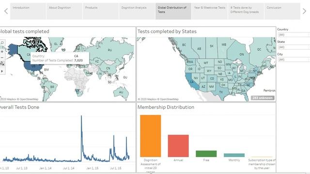Switch to the About Dognition tab

coord(64,11)
